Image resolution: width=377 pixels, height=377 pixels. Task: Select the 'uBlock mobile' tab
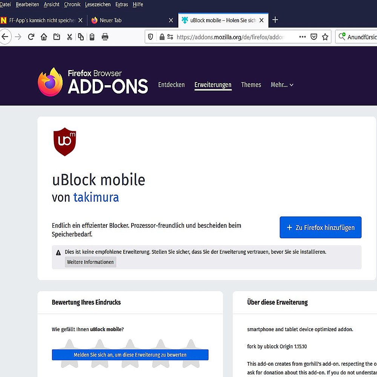click(223, 20)
